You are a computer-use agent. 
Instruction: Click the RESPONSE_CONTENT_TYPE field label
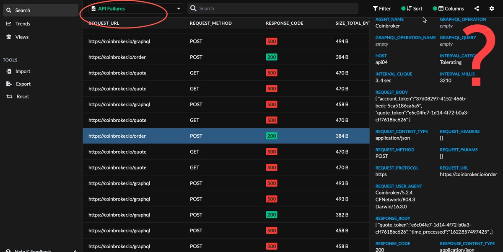click(467, 244)
